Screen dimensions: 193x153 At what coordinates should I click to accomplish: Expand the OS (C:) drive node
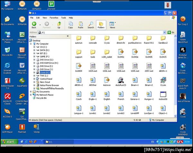pos(34,47)
